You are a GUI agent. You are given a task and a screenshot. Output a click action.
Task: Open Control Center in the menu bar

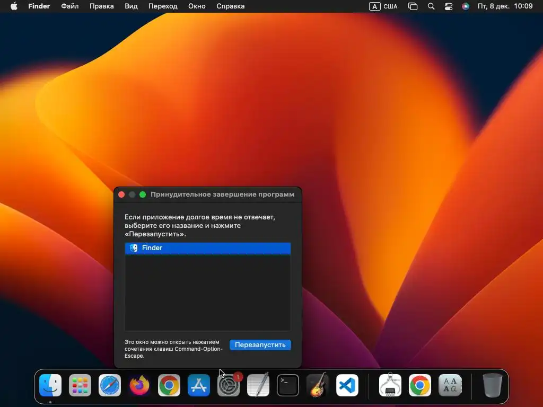coord(449,6)
